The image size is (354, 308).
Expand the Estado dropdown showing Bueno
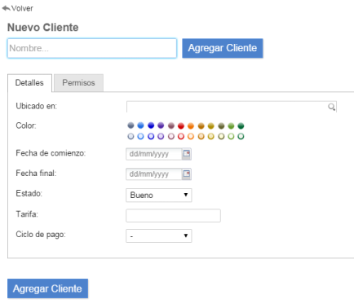click(159, 195)
